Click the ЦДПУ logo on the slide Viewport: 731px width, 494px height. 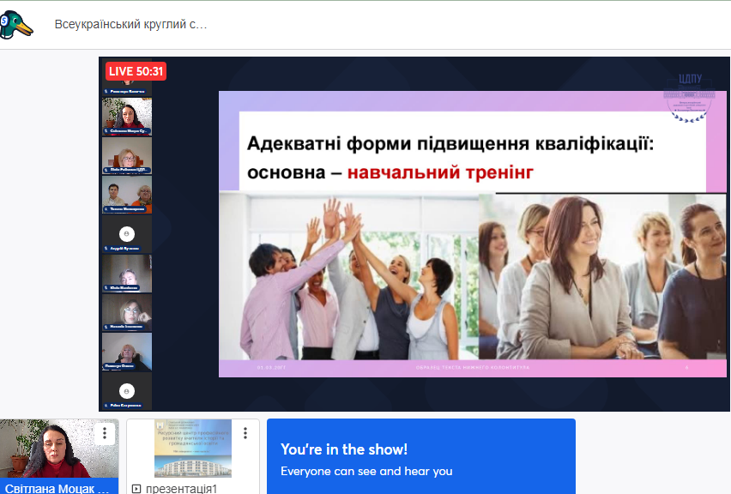690,97
